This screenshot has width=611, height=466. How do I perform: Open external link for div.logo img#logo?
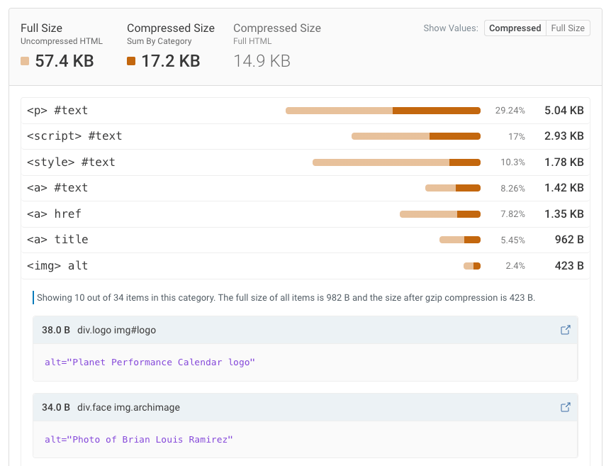click(565, 330)
